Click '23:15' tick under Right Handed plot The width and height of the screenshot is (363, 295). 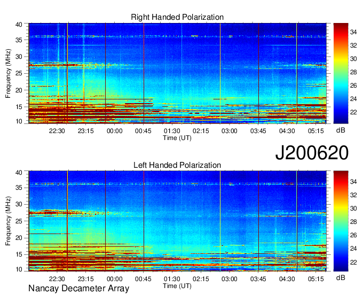click(85, 131)
